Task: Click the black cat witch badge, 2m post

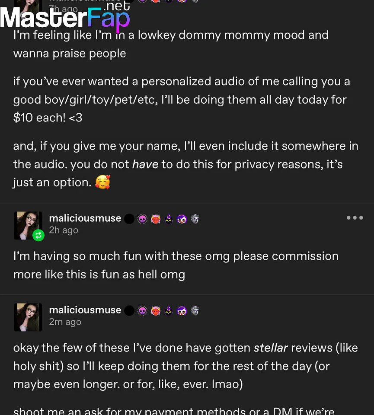Action: pyautogui.click(x=169, y=311)
